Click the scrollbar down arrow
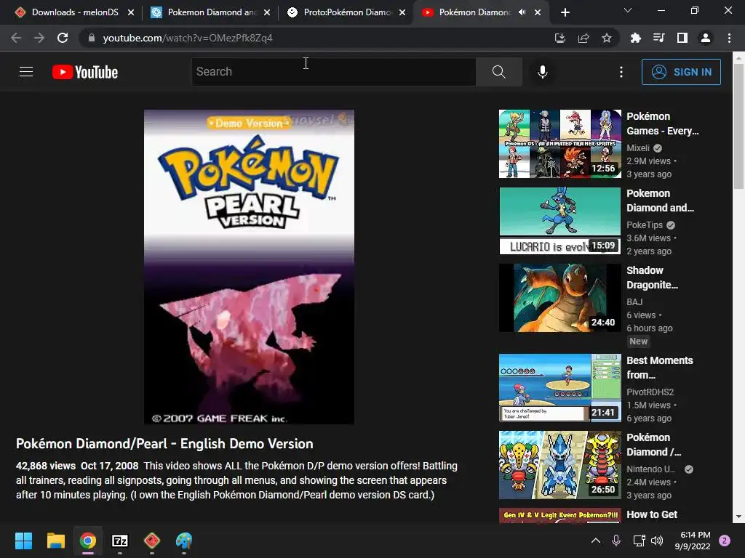The width and height of the screenshot is (745, 558). coord(738,517)
